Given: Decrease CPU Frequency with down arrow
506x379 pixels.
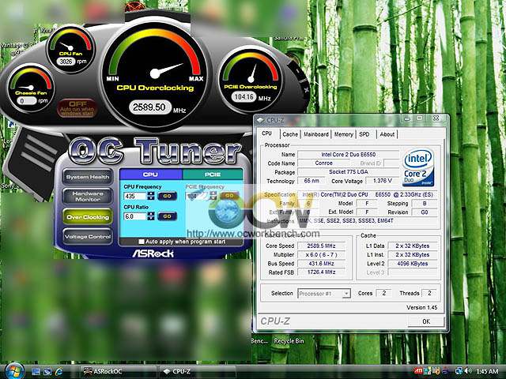Looking at the screenshot, I should (151, 198).
